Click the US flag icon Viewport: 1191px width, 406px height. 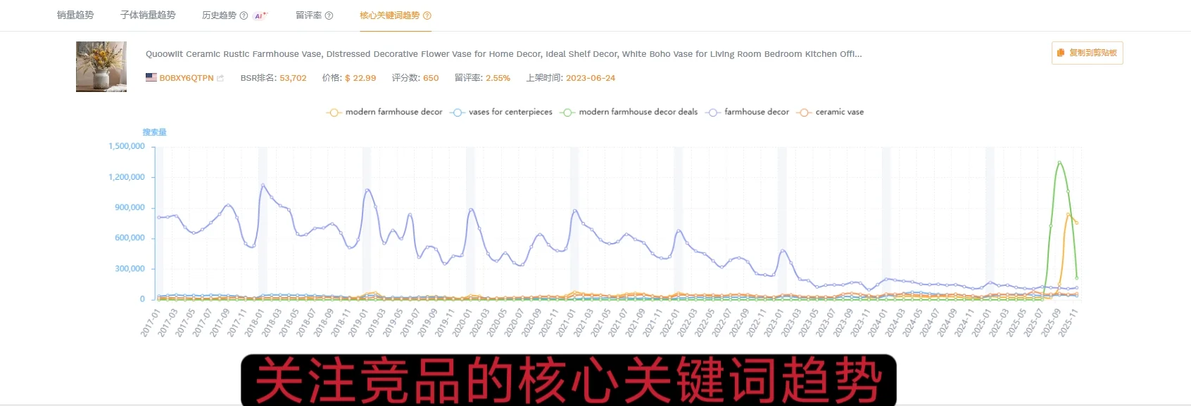pyautogui.click(x=151, y=77)
